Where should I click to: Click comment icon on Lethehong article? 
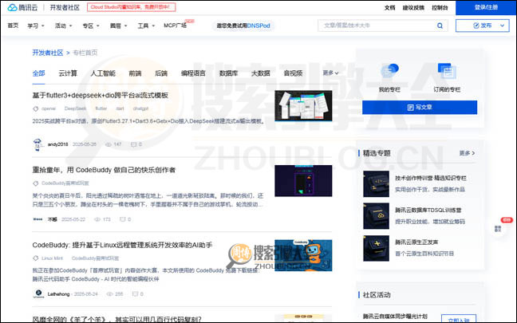tap(135, 293)
